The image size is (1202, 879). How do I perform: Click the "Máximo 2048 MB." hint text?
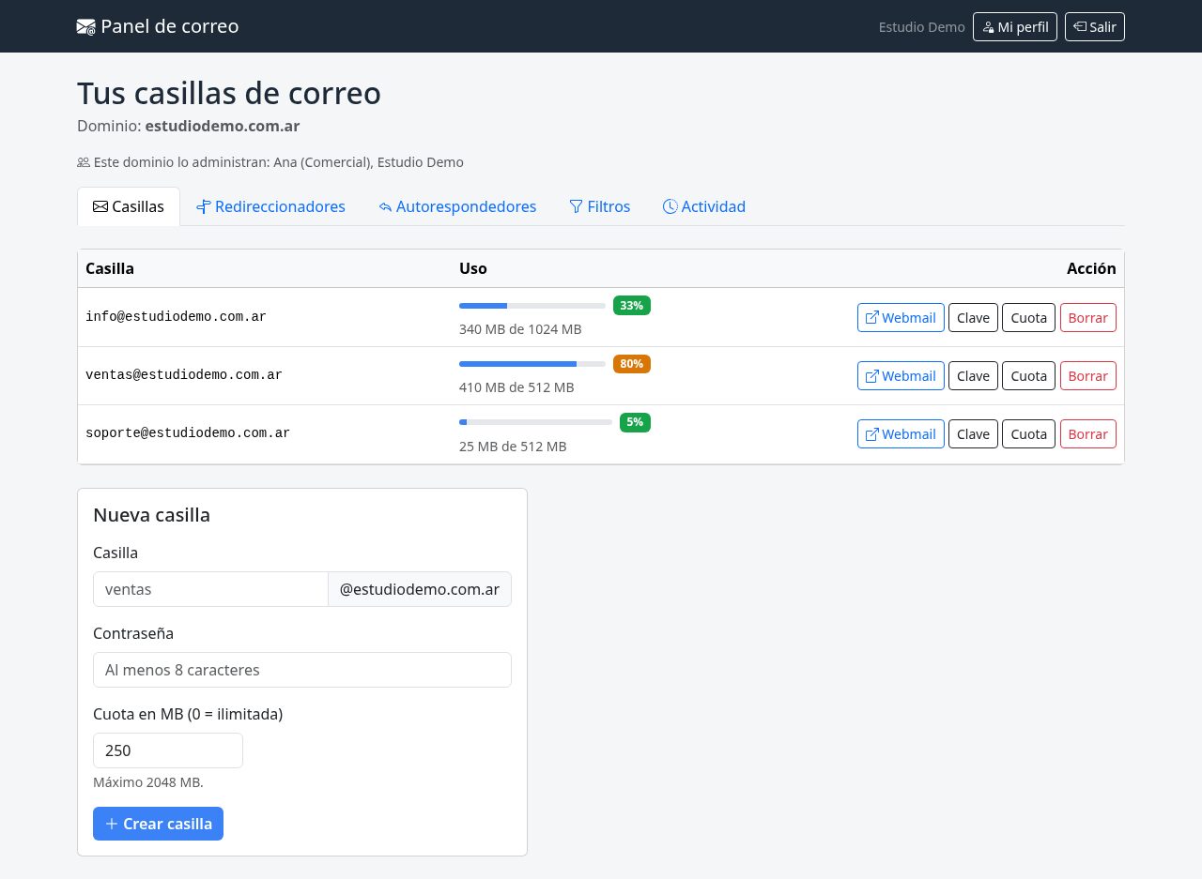tap(148, 782)
